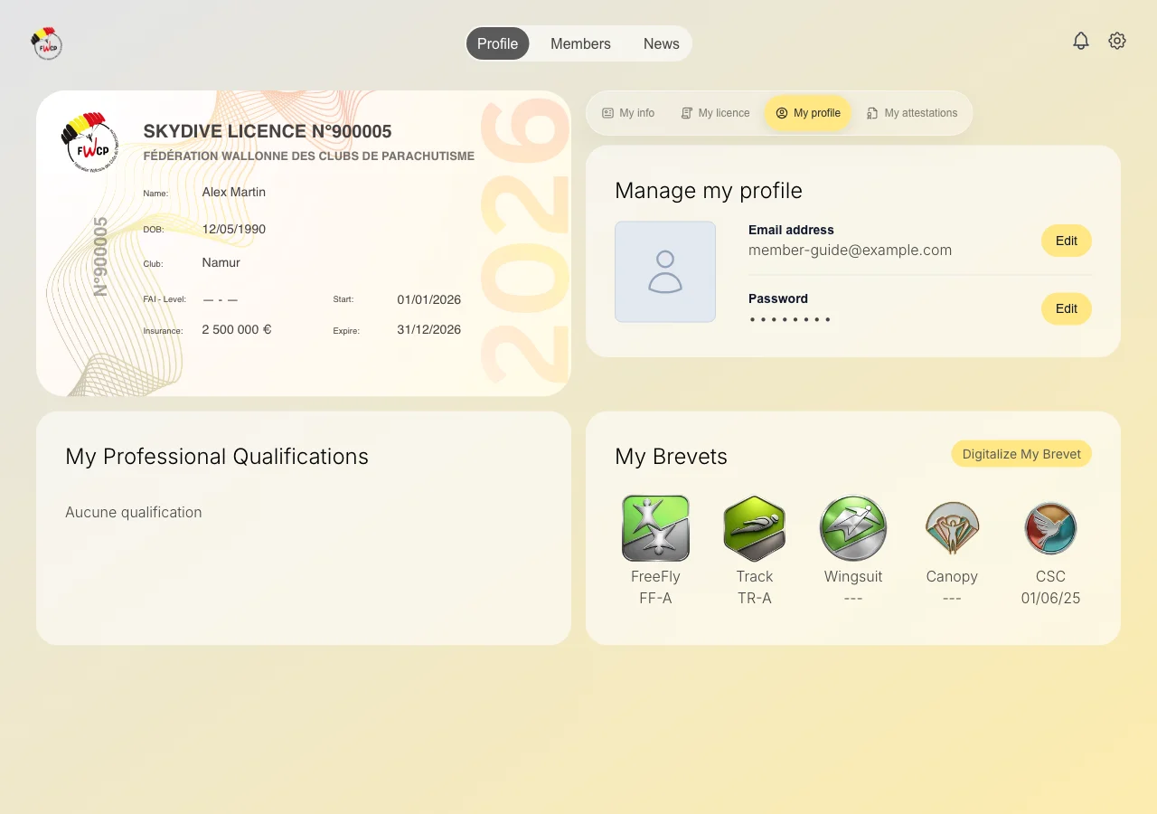
Task: Click the insurance amount 2 500 000 €
Action: coord(237,330)
